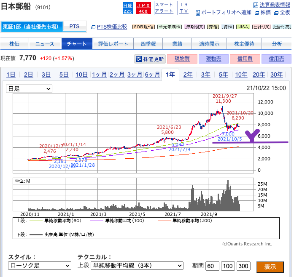Open the IR TV icon
Viewport: 294px width, 277px height.
(184, 8)
